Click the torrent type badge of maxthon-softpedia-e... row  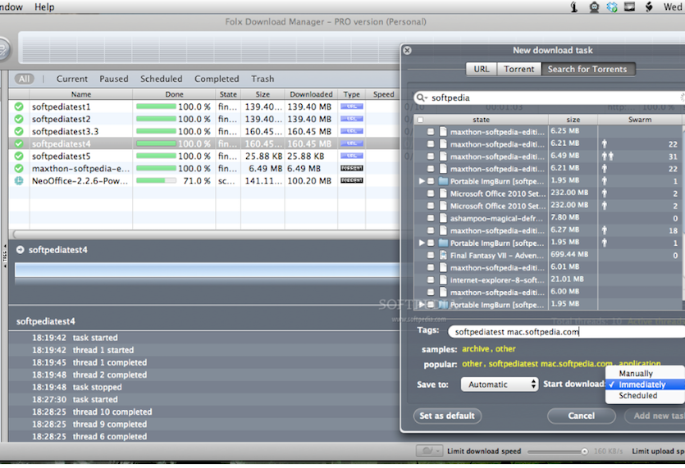(x=352, y=168)
